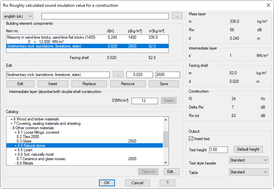Click the thickness field showing 0.020

[140, 75]
